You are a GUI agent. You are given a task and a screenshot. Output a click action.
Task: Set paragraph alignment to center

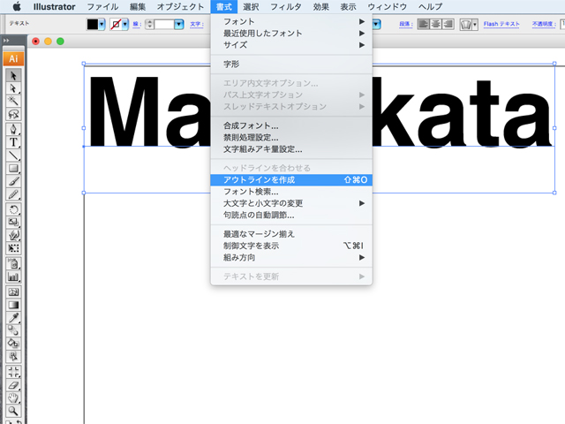435,25
